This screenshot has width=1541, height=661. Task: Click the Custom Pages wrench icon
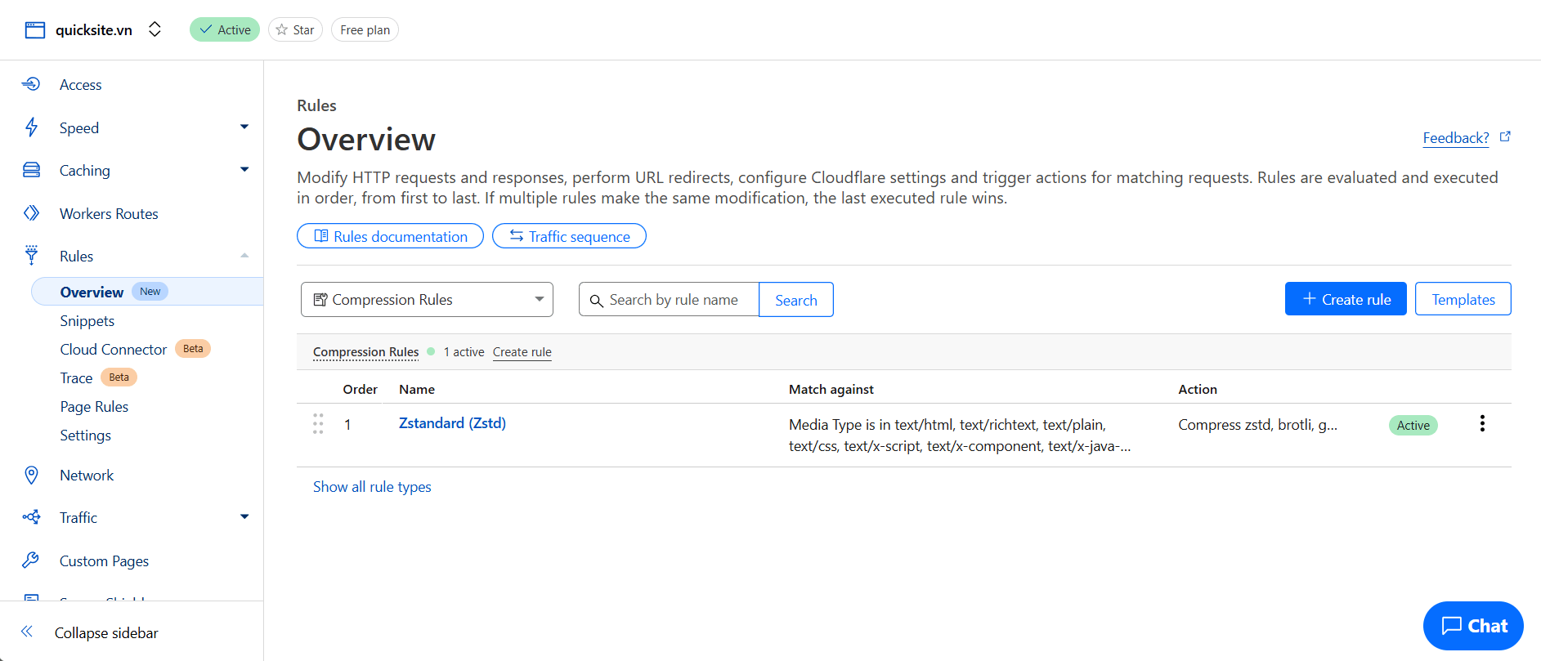31,561
